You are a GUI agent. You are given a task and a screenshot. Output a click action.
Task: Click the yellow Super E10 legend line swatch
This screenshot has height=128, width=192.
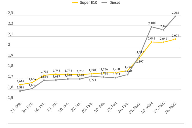click(75, 3)
